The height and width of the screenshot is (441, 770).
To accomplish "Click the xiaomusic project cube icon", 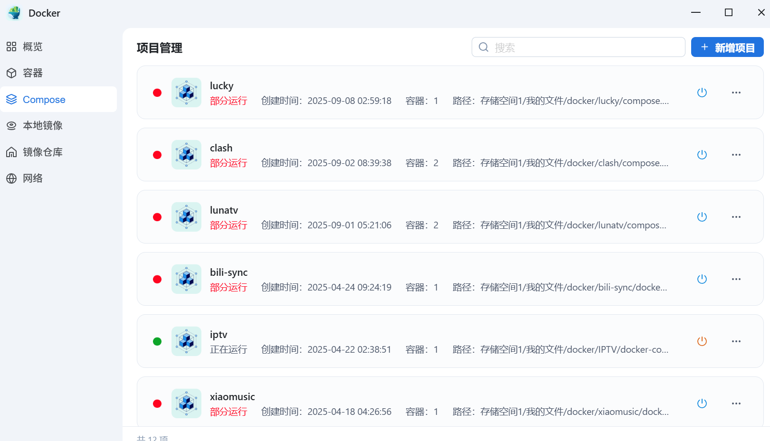I will tap(186, 403).
